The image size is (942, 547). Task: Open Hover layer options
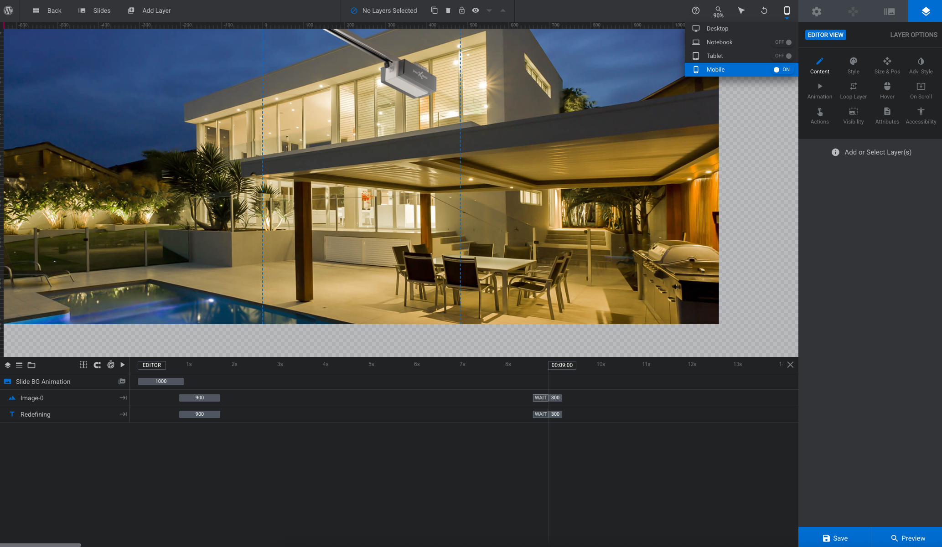887,90
